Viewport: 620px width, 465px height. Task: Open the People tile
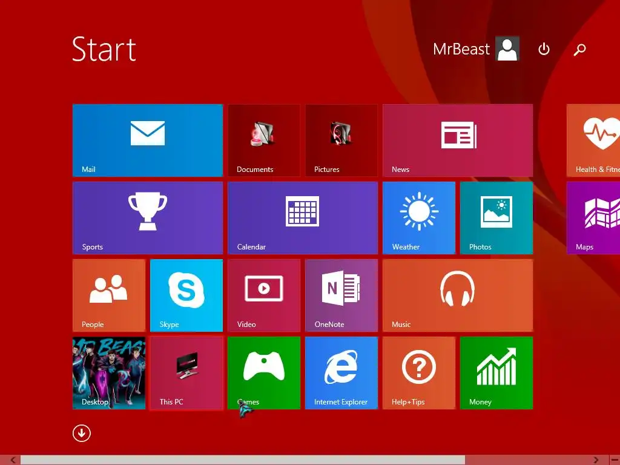tap(109, 295)
